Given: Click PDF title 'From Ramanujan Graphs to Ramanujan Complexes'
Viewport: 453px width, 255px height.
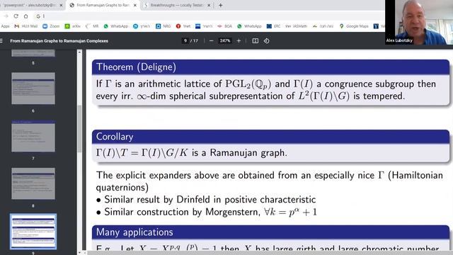Looking at the screenshot, I should click(x=59, y=41).
